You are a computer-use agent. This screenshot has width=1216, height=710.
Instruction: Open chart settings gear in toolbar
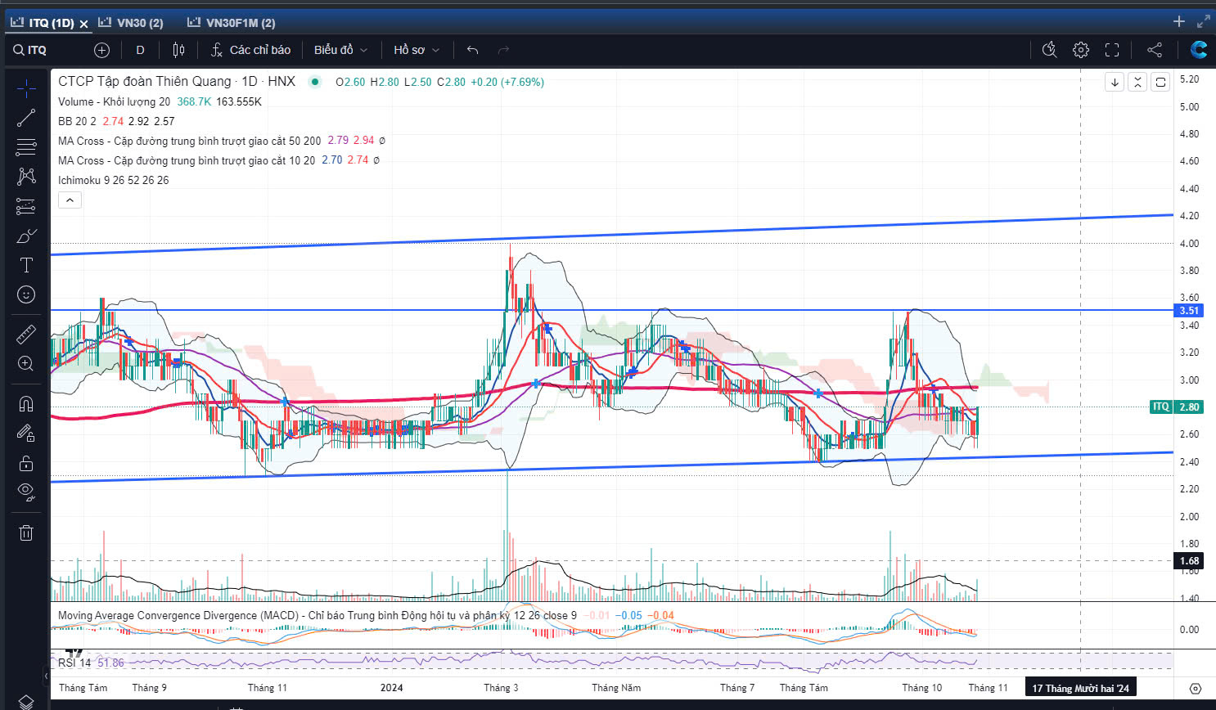click(1081, 50)
